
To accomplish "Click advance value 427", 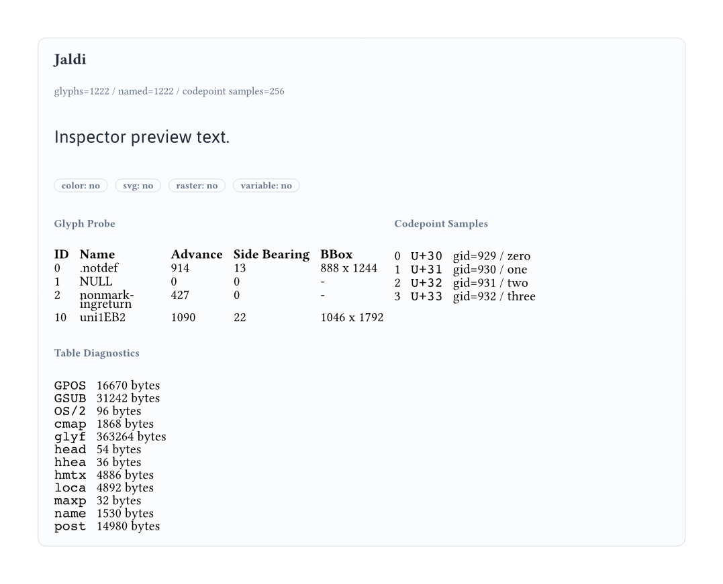I will pyautogui.click(x=181, y=295).
